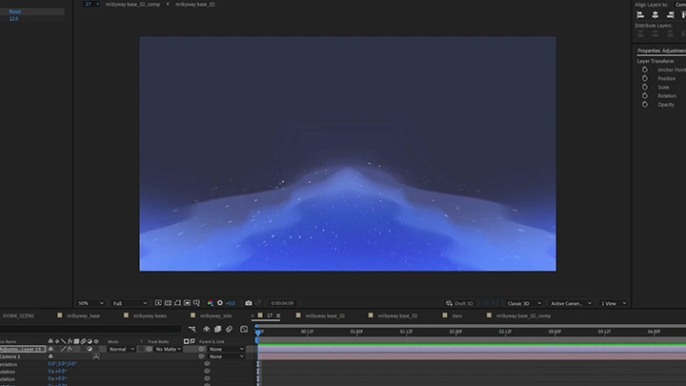Screen dimensions: 686x386
Task: Toggle frame blending enable icon
Action: (x=217, y=329)
